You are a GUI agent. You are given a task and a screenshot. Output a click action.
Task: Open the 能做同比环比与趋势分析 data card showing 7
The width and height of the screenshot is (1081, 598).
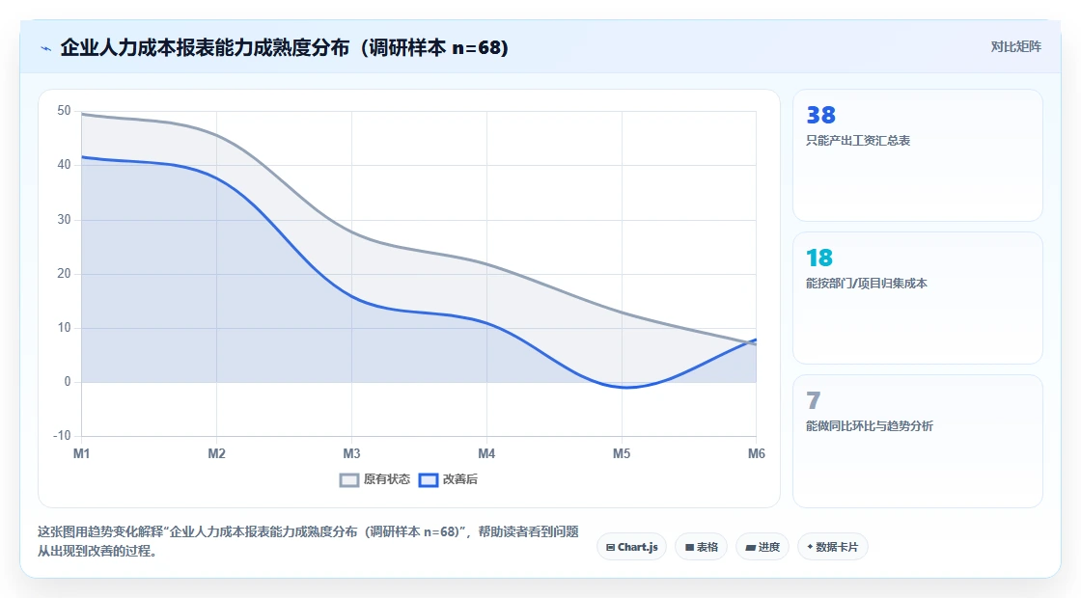coord(918,441)
